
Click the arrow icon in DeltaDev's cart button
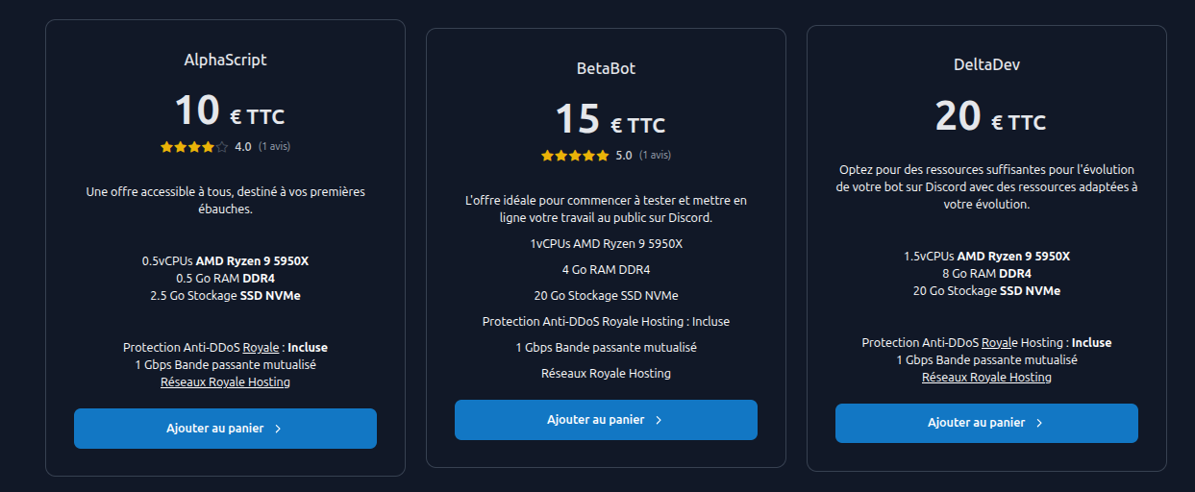(x=1039, y=423)
